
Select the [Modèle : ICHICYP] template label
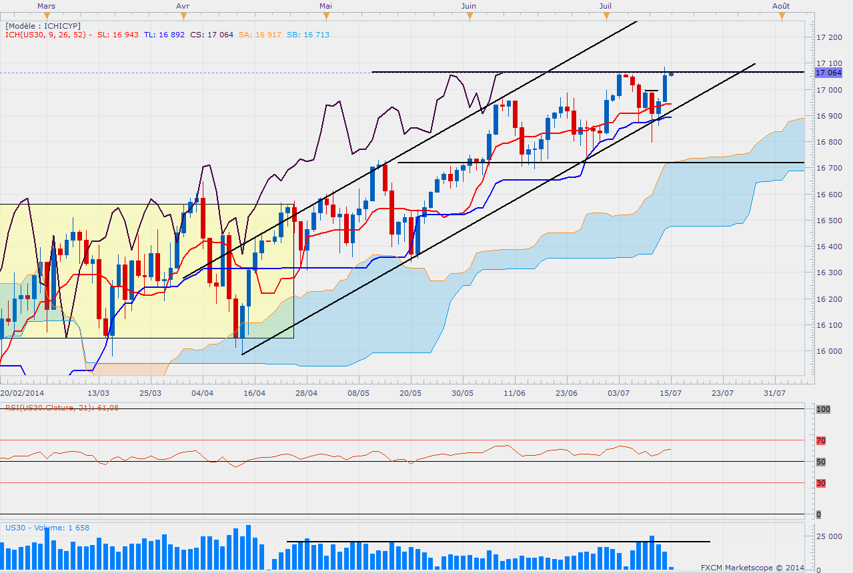coord(43,25)
